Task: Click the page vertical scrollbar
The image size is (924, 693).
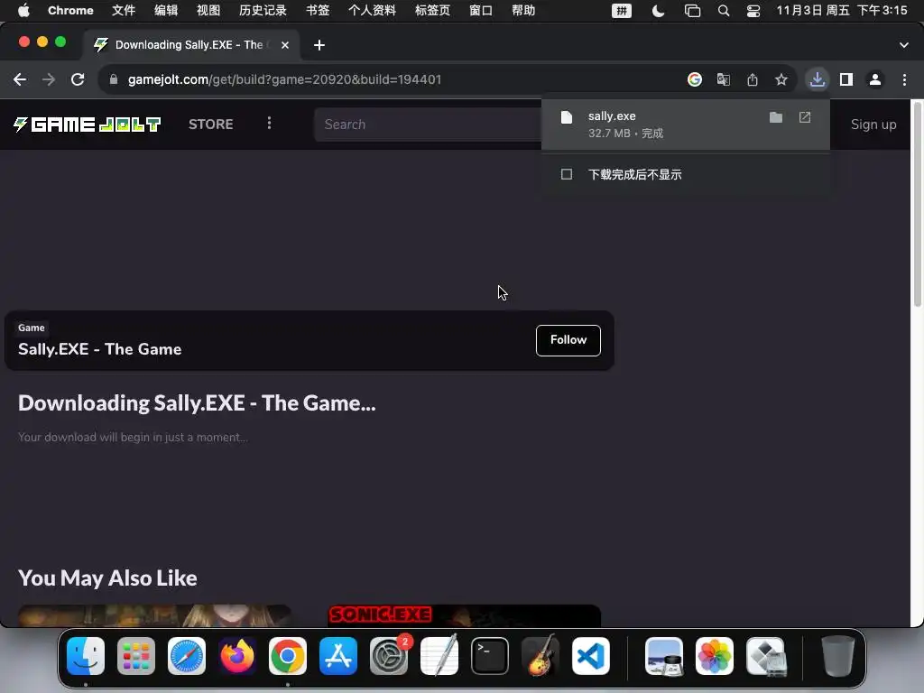Action: click(x=917, y=206)
